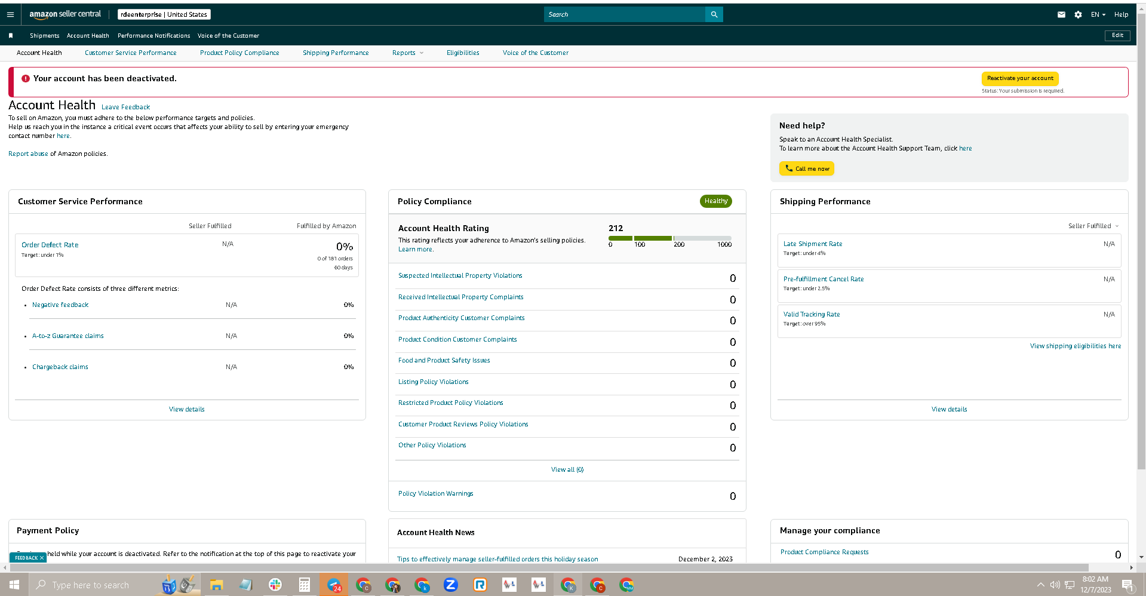
Task: Open the EN language dropdown
Action: pyautogui.click(x=1098, y=14)
